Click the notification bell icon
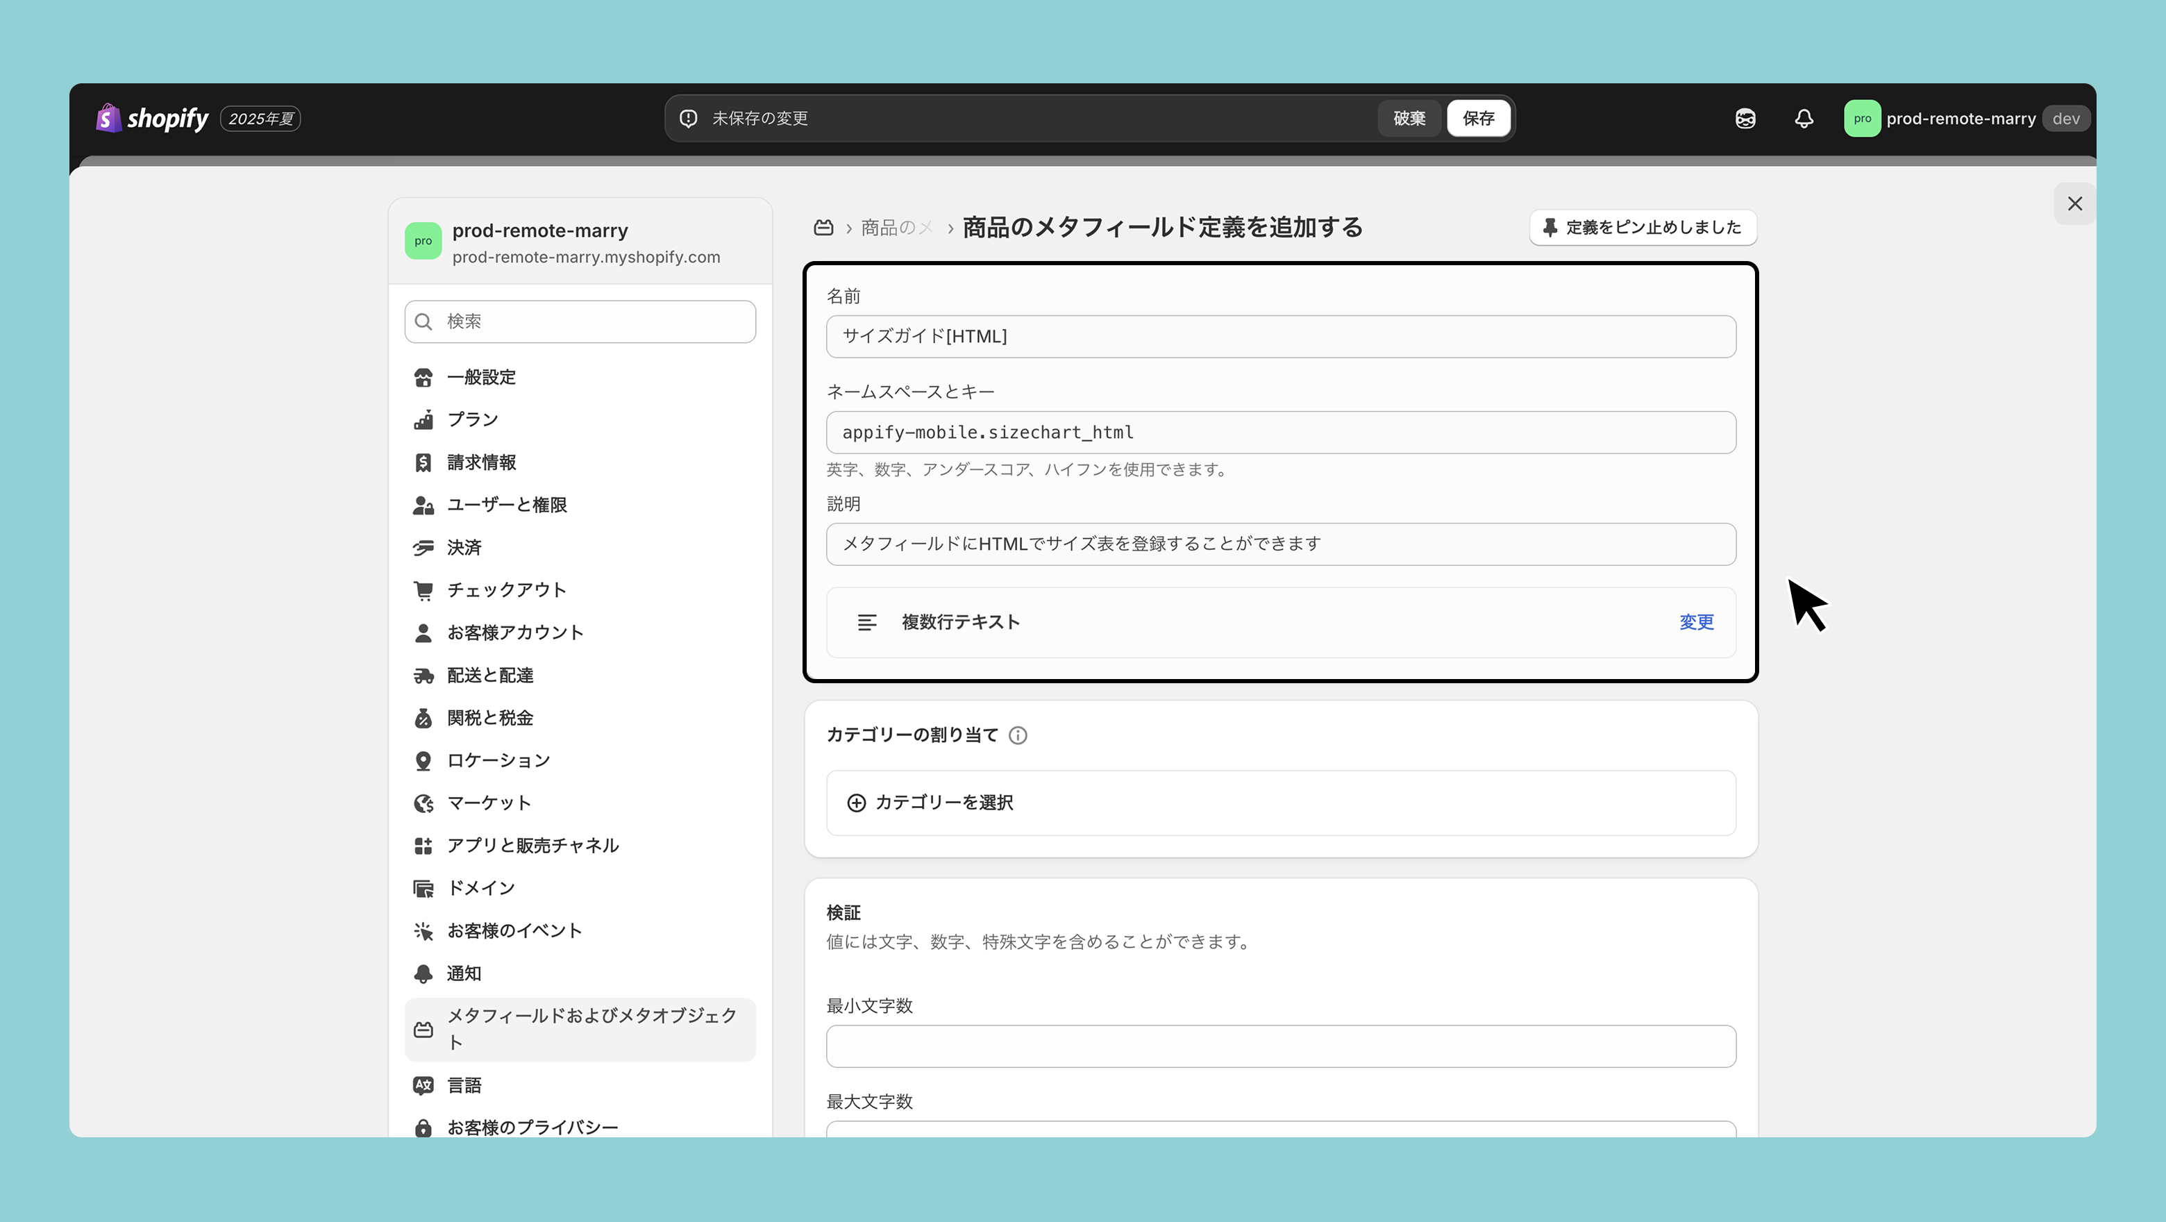Viewport: 2166px width, 1222px height. (1804, 119)
